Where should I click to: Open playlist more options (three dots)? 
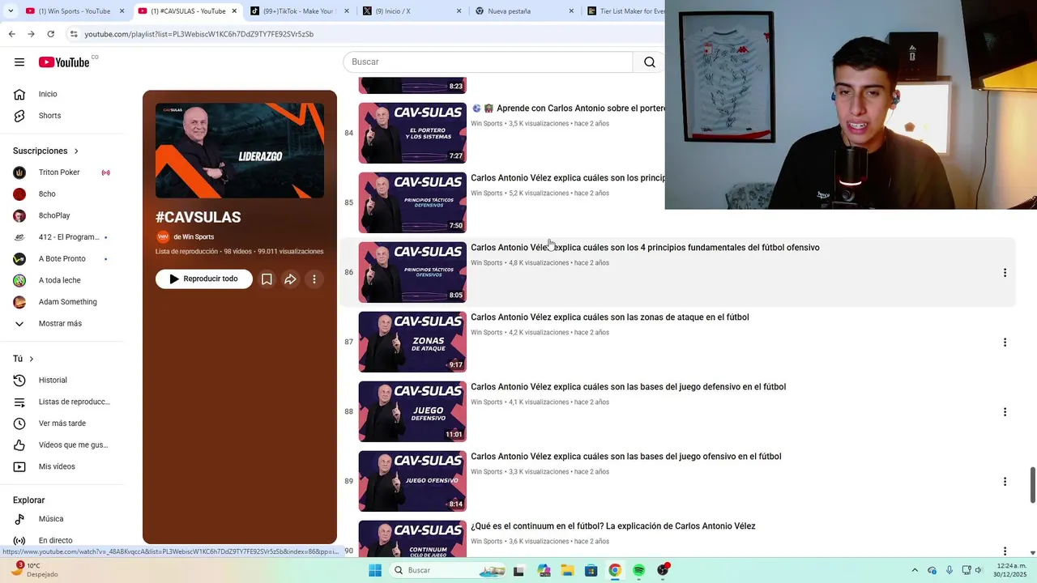[314, 279]
